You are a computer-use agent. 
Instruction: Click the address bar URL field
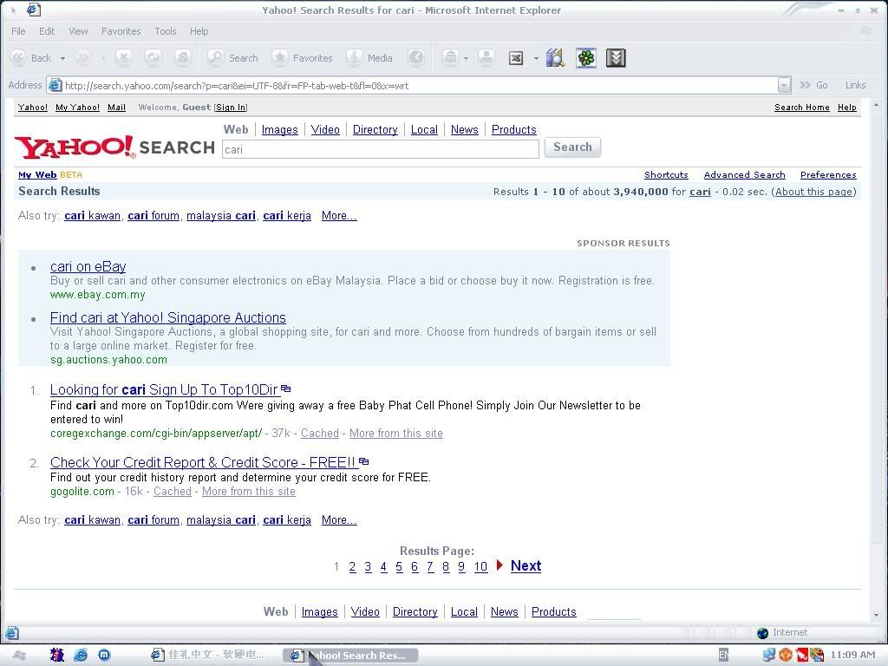pyautogui.click(x=419, y=86)
